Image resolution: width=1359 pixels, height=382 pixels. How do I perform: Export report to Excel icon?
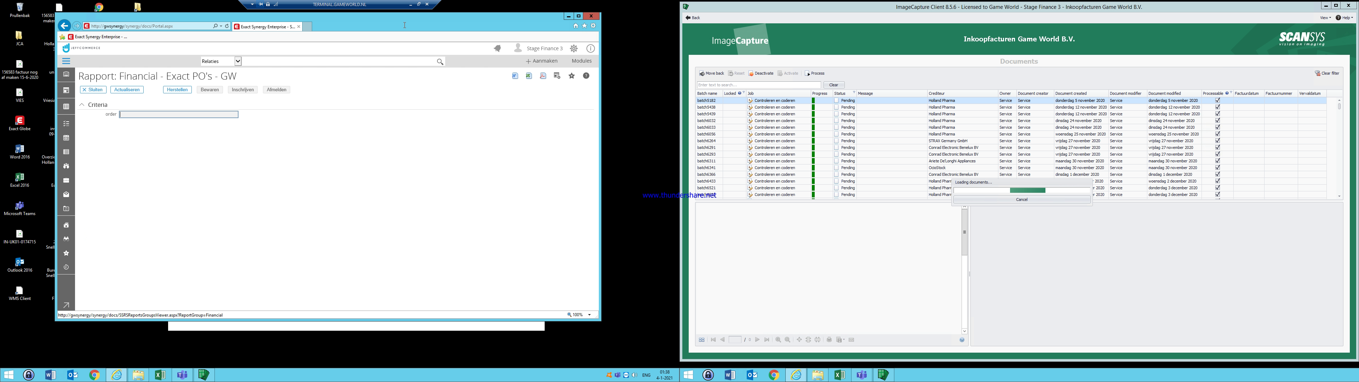pos(529,76)
